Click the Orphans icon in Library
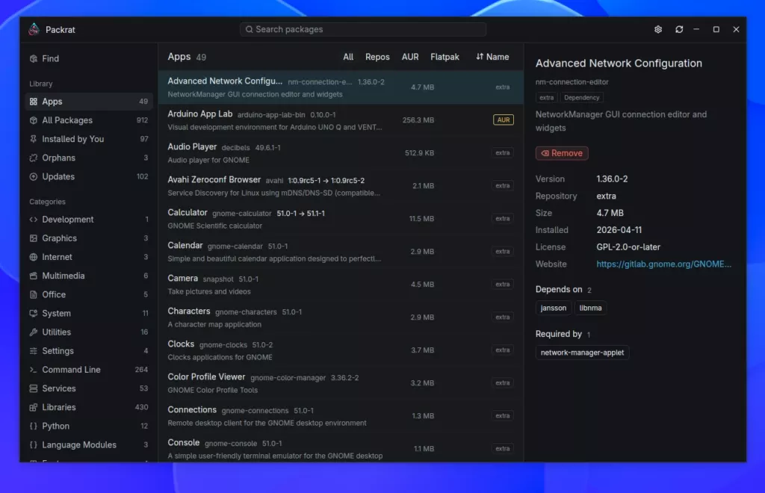The height and width of the screenshot is (493, 765). (33, 158)
